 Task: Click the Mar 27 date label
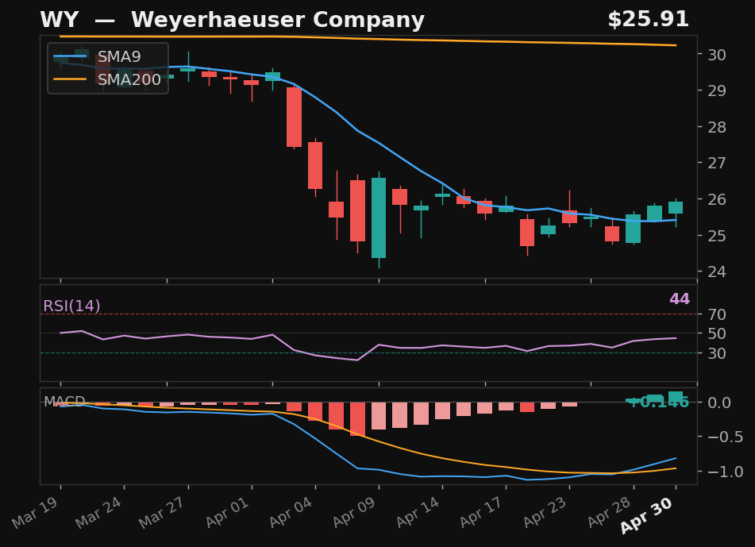click(x=162, y=513)
